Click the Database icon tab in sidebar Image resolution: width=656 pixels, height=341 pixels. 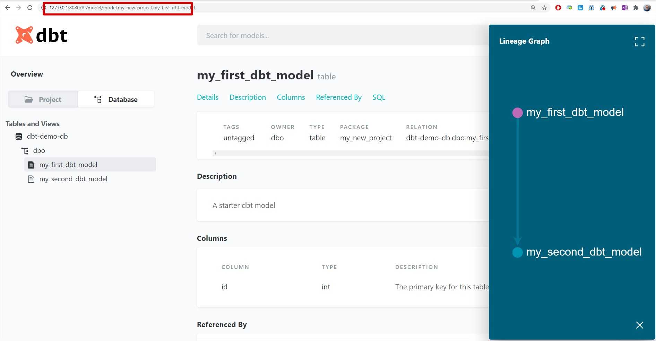pyautogui.click(x=98, y=99)
